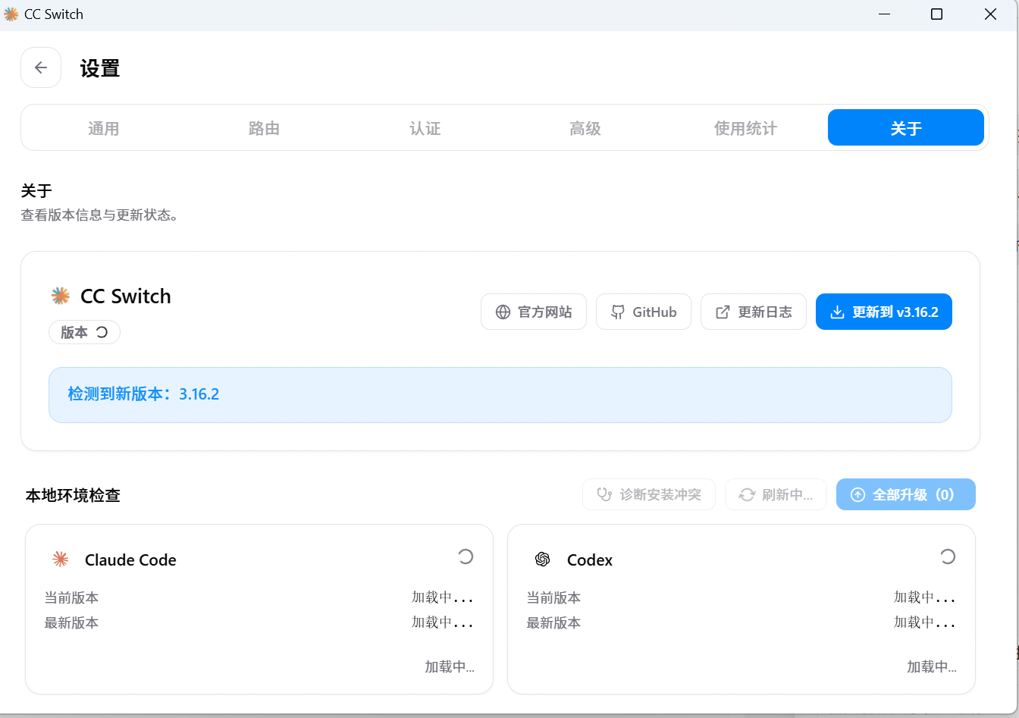Click the 查看版本信息与更新状态 description
The width and height of the screenshot is (1019, 718).
[x=99, y=215]
